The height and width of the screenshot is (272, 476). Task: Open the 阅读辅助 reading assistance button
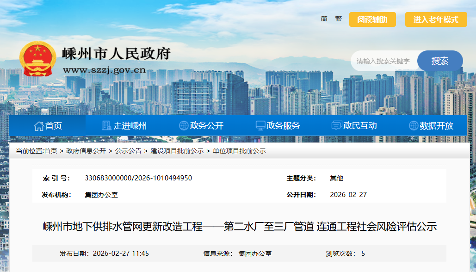coord(372,19)
